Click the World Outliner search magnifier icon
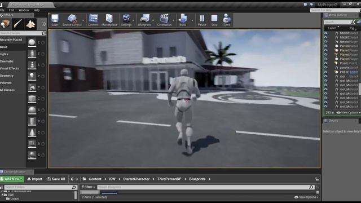This screenshot has height=203, width=361. [353, 22]
